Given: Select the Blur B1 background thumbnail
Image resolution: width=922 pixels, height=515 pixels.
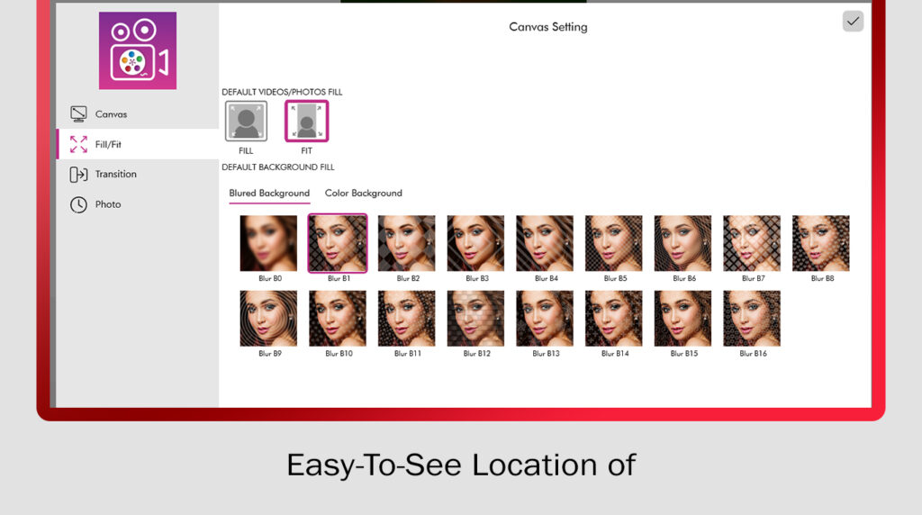Looking at the screenshot, I should click(x=338, y=243).
